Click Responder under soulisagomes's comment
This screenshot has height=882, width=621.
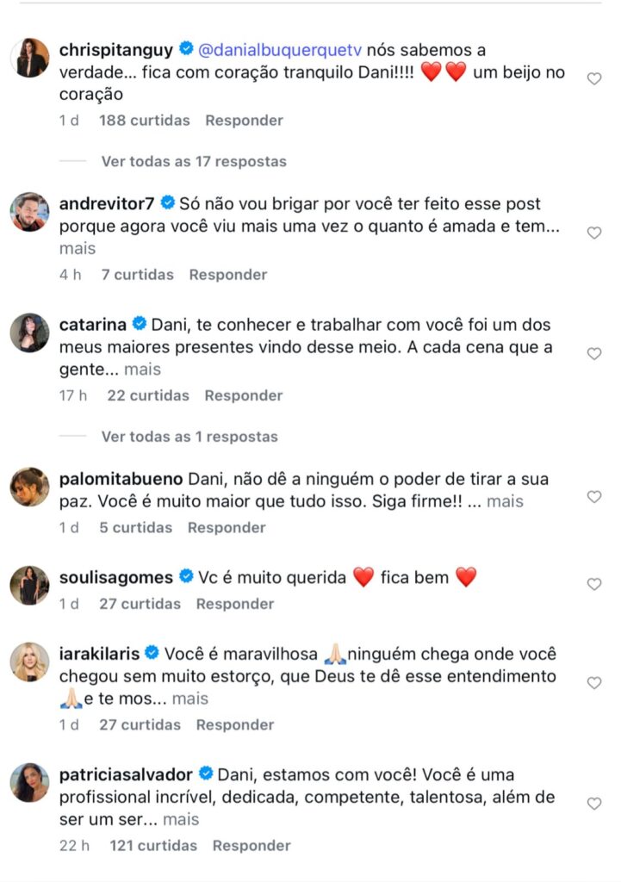pyautogui.click(x=235, y=604)
